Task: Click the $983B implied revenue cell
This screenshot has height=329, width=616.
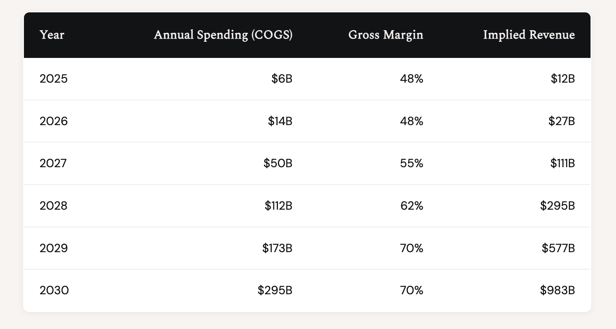Action: point(557,290)
